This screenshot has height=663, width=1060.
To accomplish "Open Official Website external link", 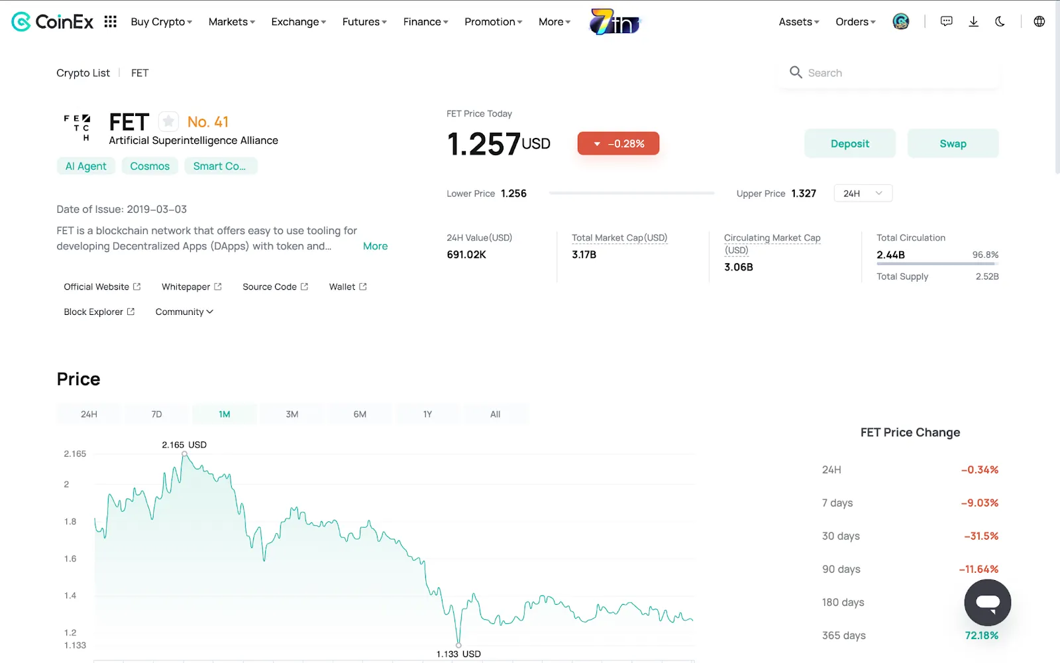I will tap(102, 286).
